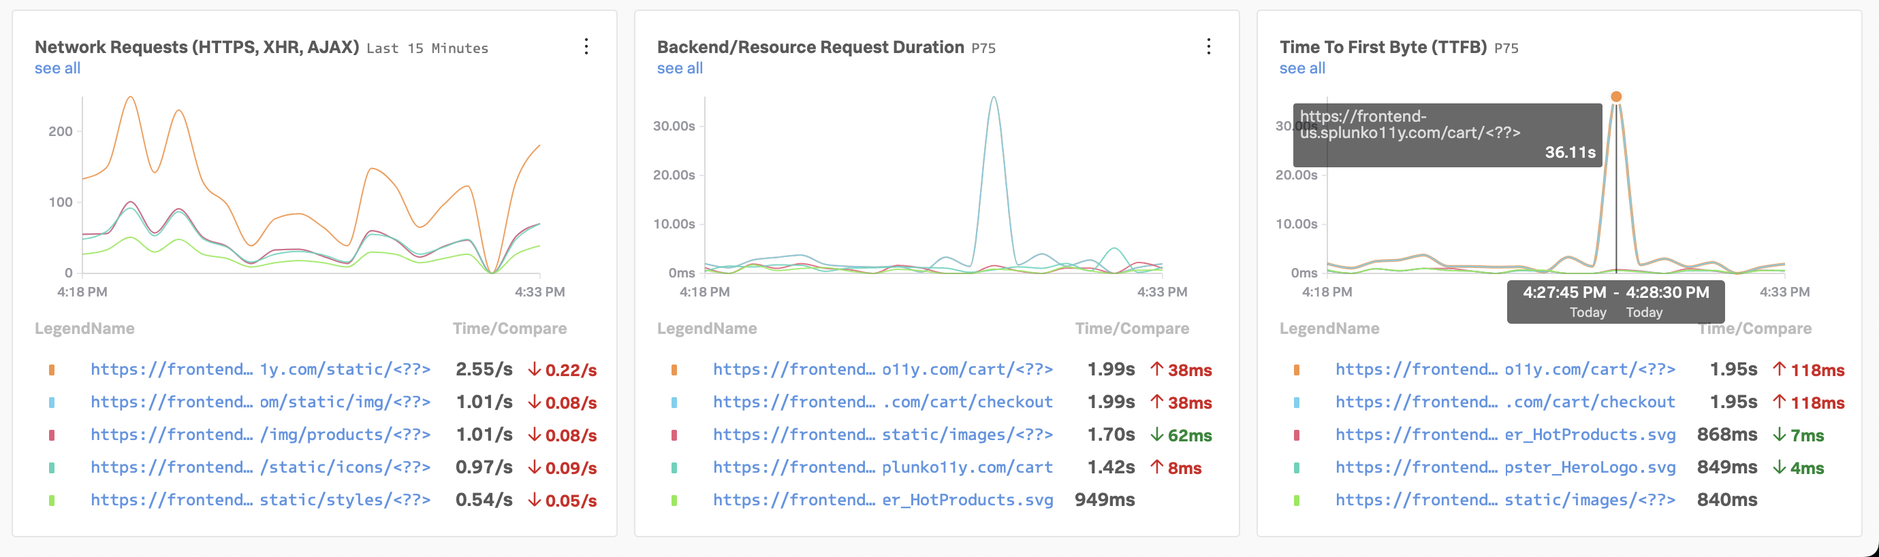The image size is (1879, 557).
Task: Open cart/checkout link in Backend Request Duration
Action: [883, 402]
